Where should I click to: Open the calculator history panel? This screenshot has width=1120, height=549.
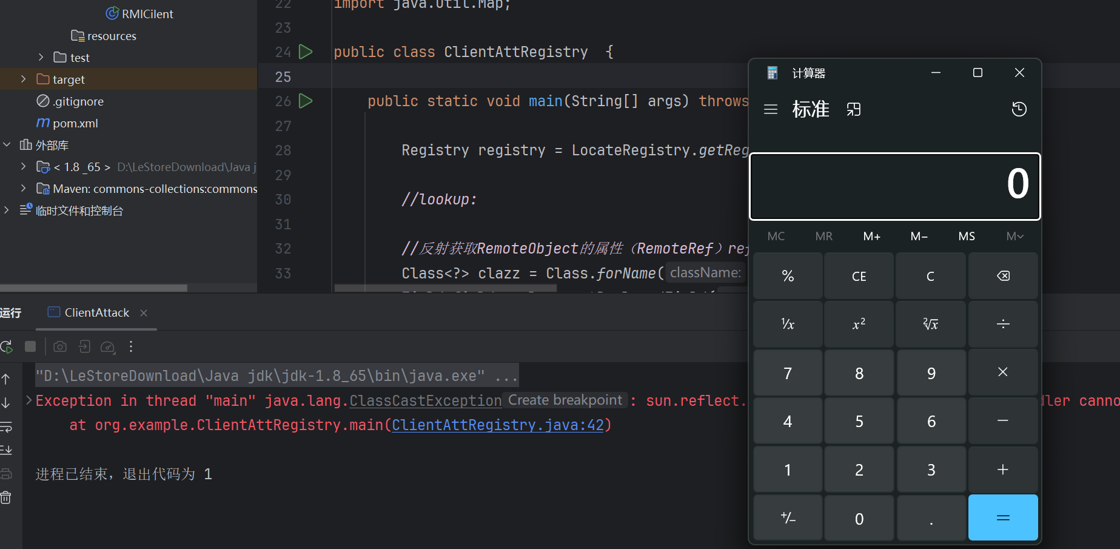(x=1019, y=109)
